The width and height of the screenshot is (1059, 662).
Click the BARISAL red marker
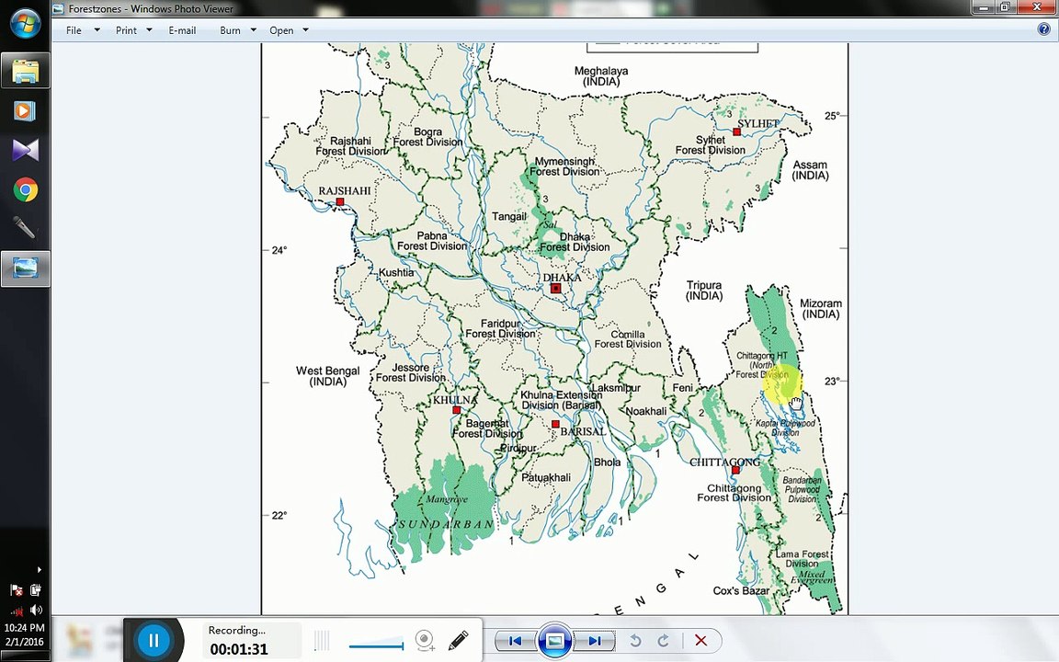(555, 424)
